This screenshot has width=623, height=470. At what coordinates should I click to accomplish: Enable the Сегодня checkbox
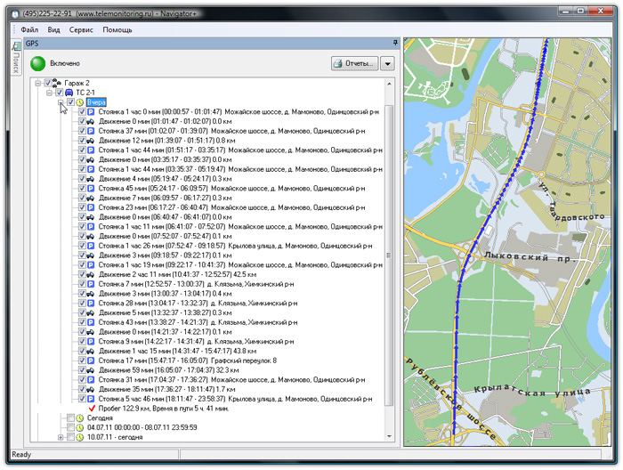point(70,417)
